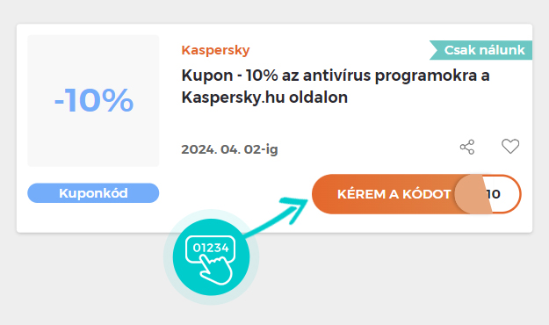Click the expiry date 2024. 04. 02-ig
The image size is (549, 325).
[229, 149]
